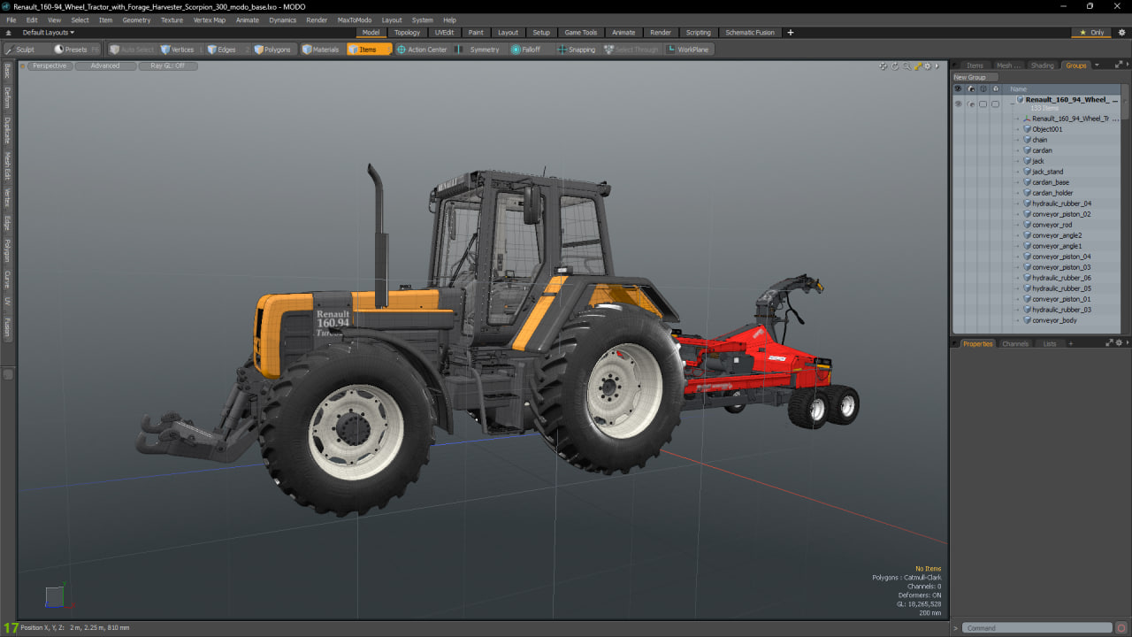This screenshot has height=637, width=1132.
Task: Open the Perspective view type dropdown
Action: point(50,66)
